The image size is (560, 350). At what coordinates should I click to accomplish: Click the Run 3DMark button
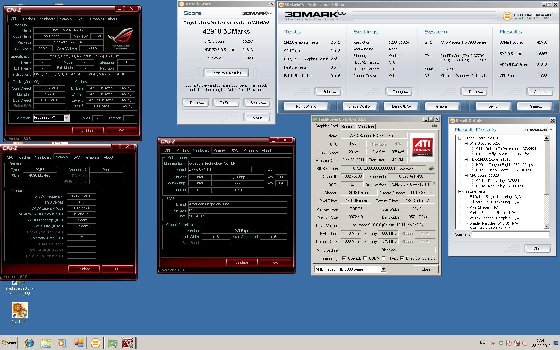point(306,106)
